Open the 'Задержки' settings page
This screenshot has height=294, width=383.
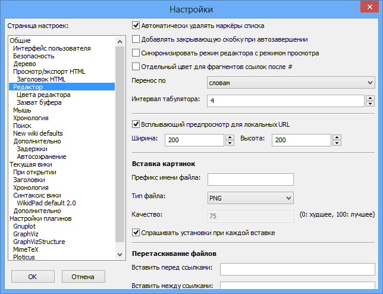tap(32, 149)
